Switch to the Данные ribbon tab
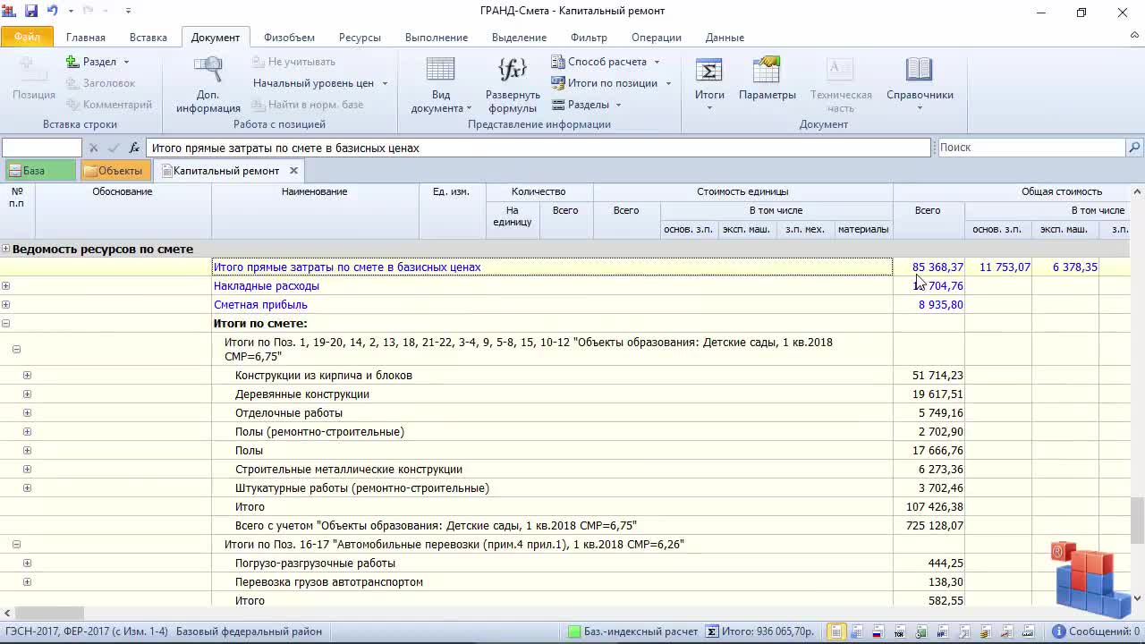The image size is (1145, 644). click(x=725, y=38)
